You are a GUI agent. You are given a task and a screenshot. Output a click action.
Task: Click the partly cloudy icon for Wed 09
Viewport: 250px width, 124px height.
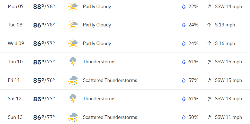[73, 43]
